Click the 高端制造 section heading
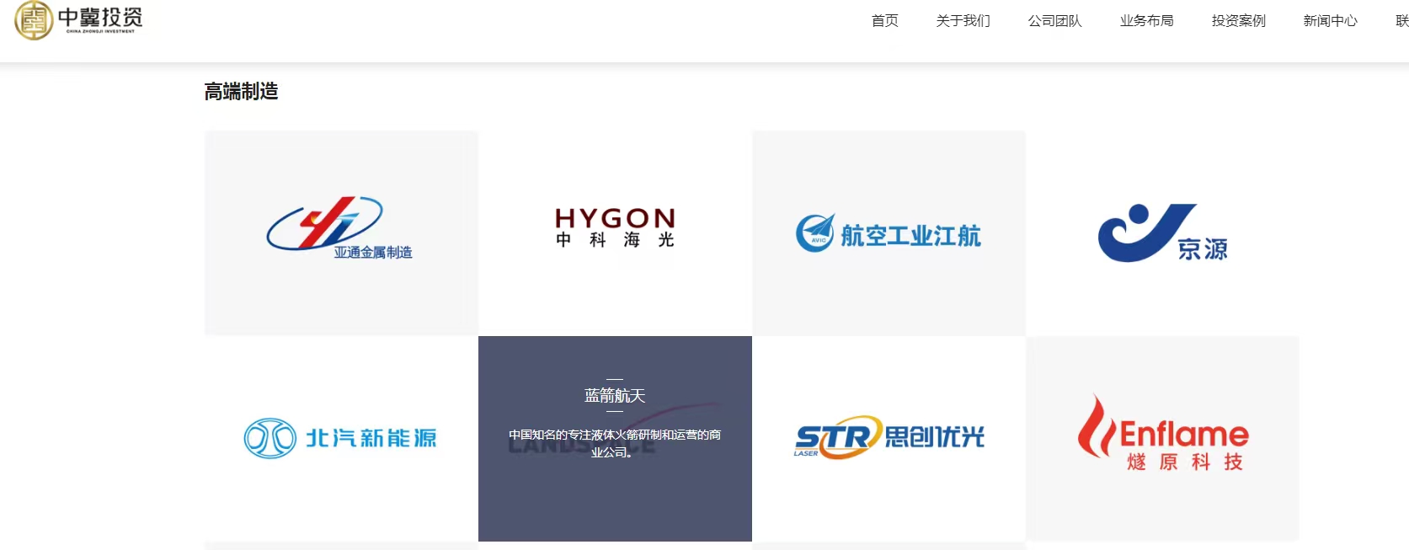 241,91
